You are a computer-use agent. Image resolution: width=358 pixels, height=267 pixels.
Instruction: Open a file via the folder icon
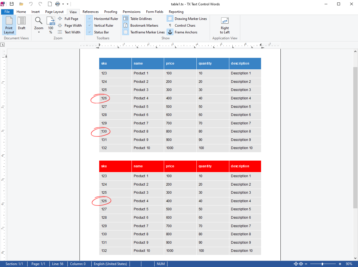pos(21,4)
